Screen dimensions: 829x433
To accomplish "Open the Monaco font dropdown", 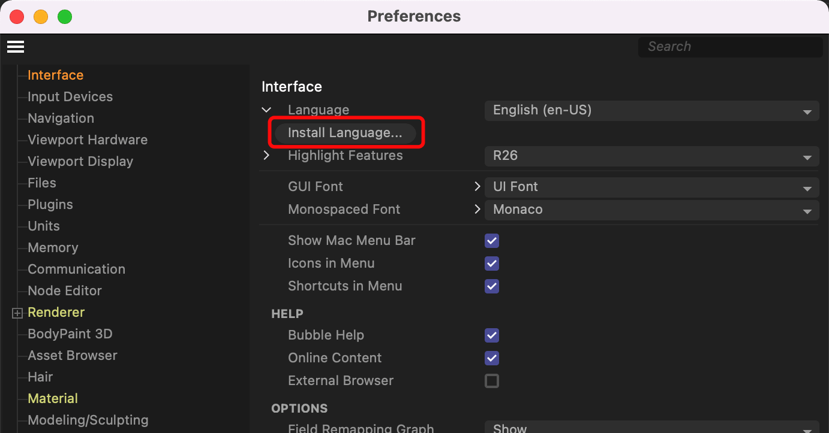I will coord(651,210).
